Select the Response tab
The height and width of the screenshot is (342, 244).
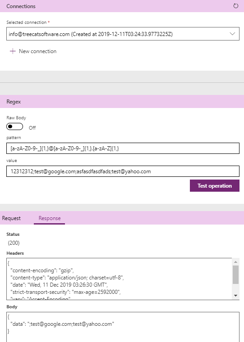click(50, 218)
